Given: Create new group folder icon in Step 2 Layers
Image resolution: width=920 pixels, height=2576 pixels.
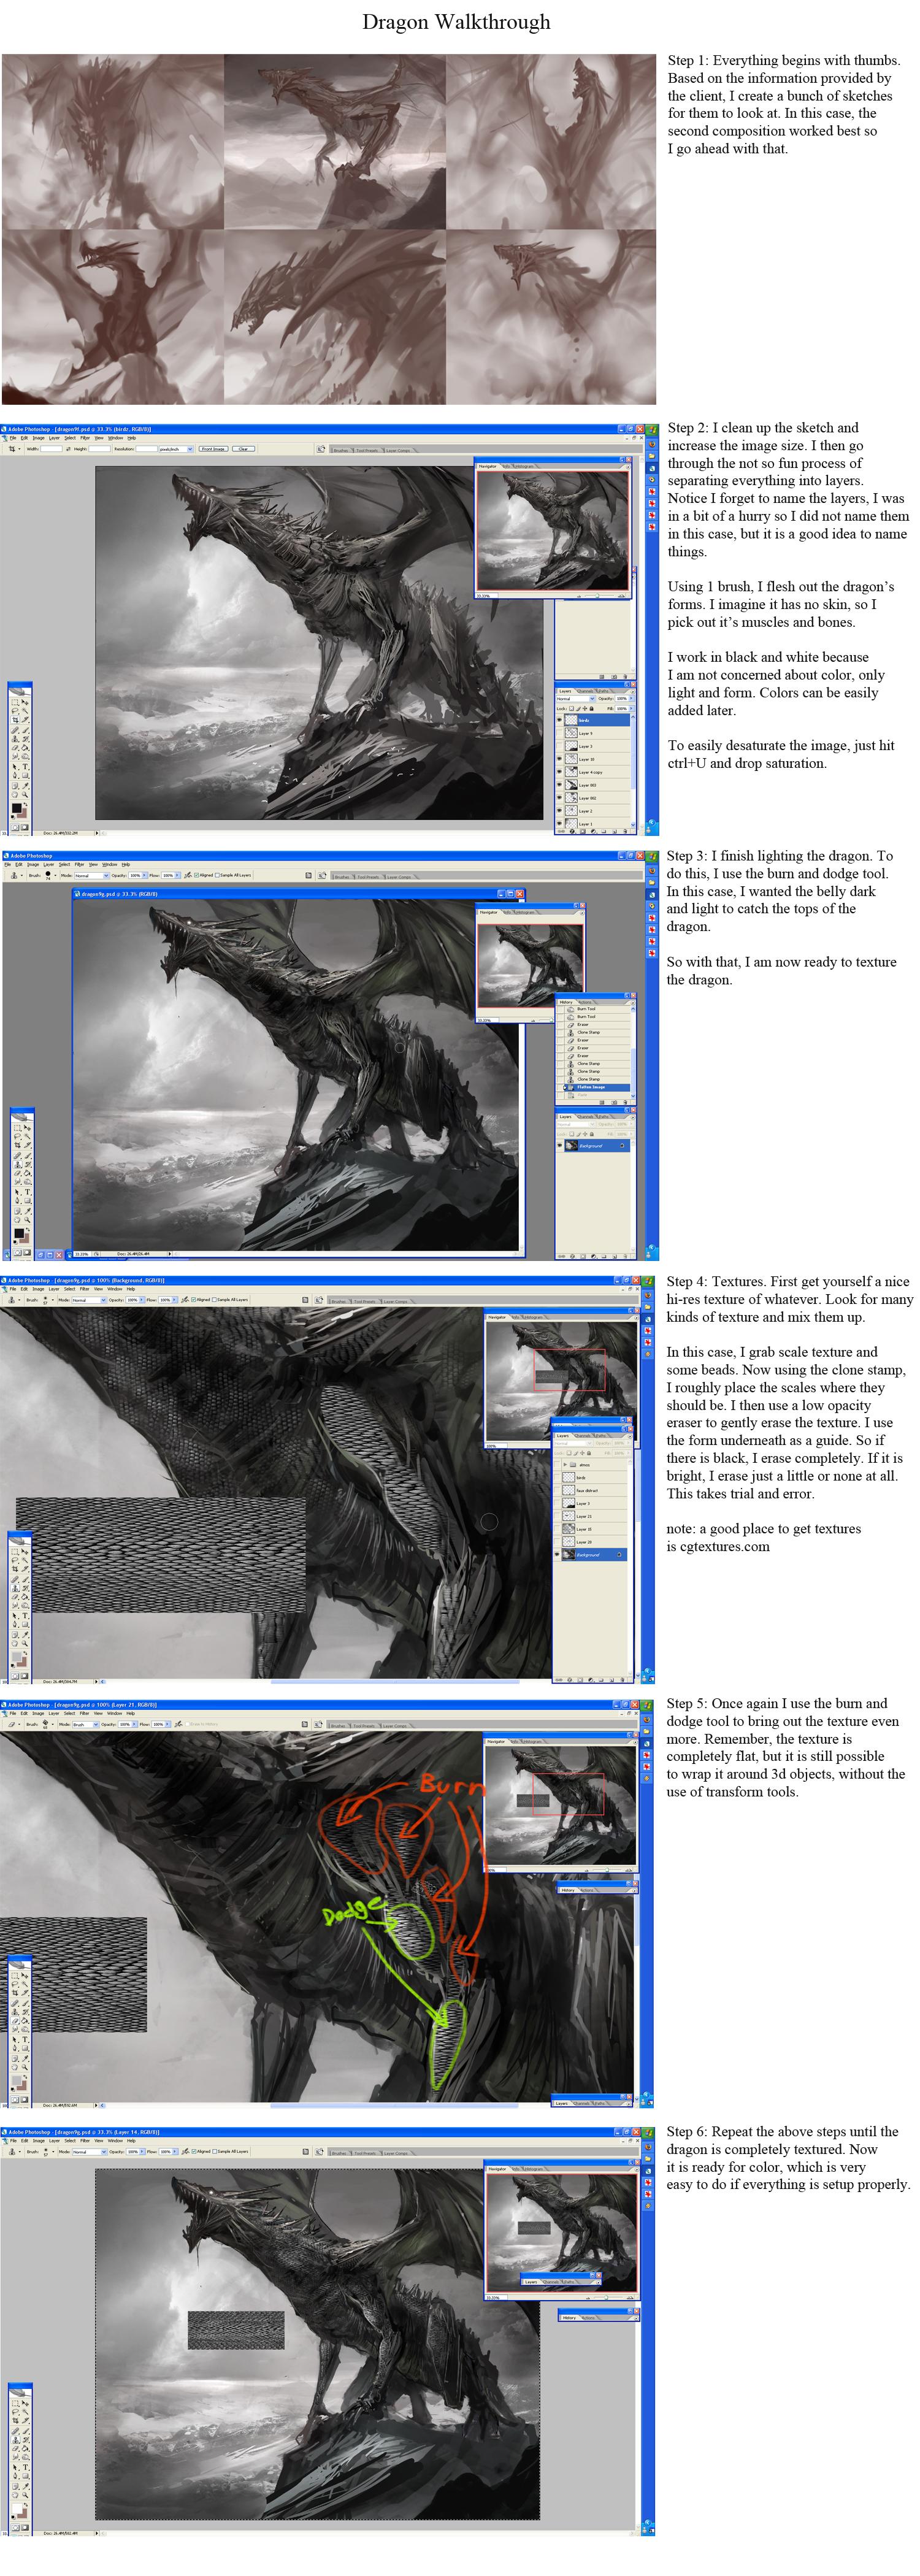Looking at the screenshot, I should [x=604, y=832].
